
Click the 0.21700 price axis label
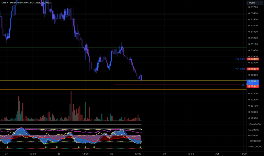253,7
